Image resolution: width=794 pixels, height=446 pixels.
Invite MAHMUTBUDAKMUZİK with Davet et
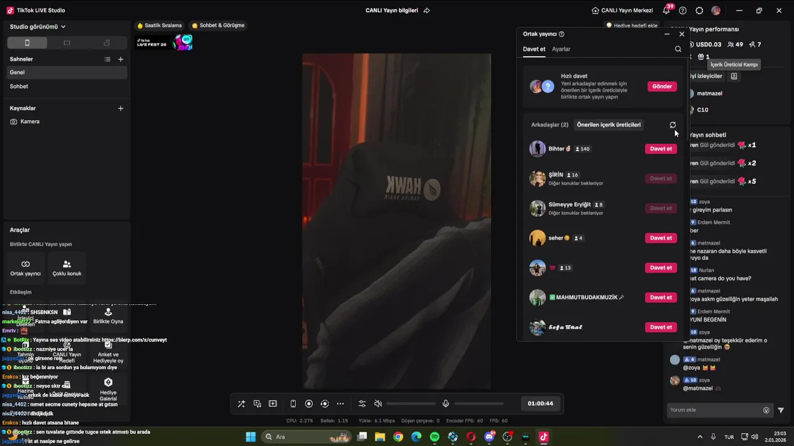(661, 297)
